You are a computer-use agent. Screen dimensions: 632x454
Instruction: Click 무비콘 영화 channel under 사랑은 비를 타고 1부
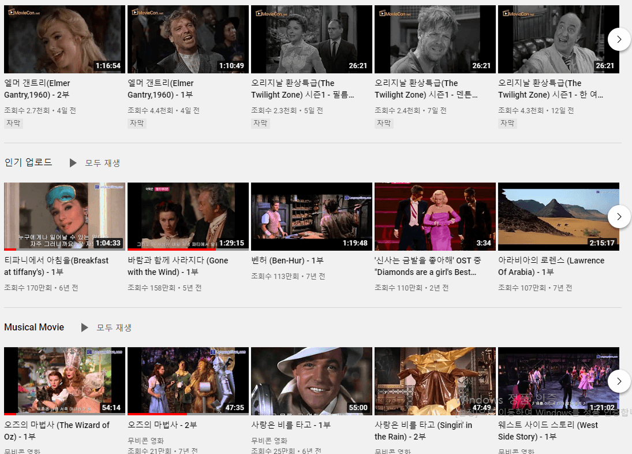pos(269,441)
